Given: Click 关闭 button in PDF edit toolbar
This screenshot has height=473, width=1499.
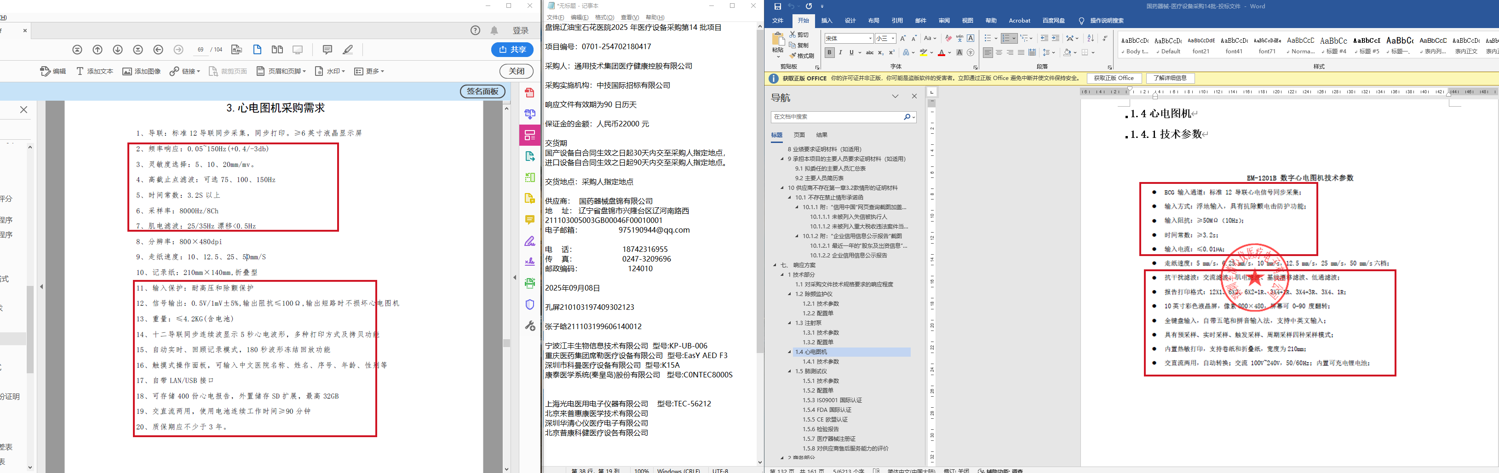Looking at the screenshot, I should pos(516,72).
